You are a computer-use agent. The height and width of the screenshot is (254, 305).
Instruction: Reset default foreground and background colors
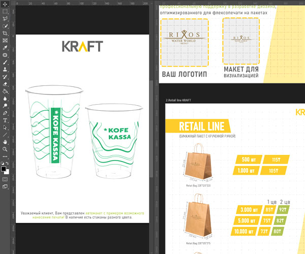(3, 164)
